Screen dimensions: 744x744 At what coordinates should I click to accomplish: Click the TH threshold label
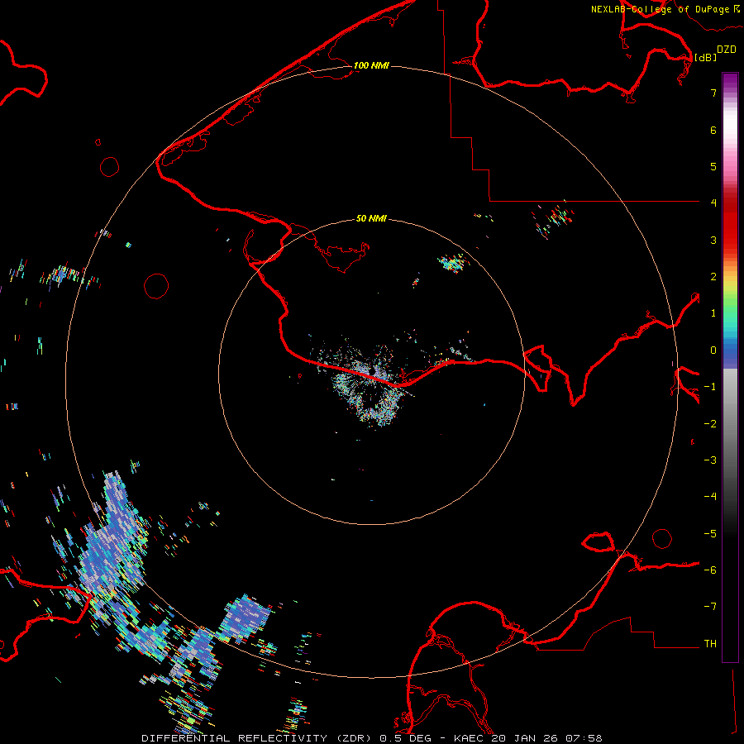[710, 644]
